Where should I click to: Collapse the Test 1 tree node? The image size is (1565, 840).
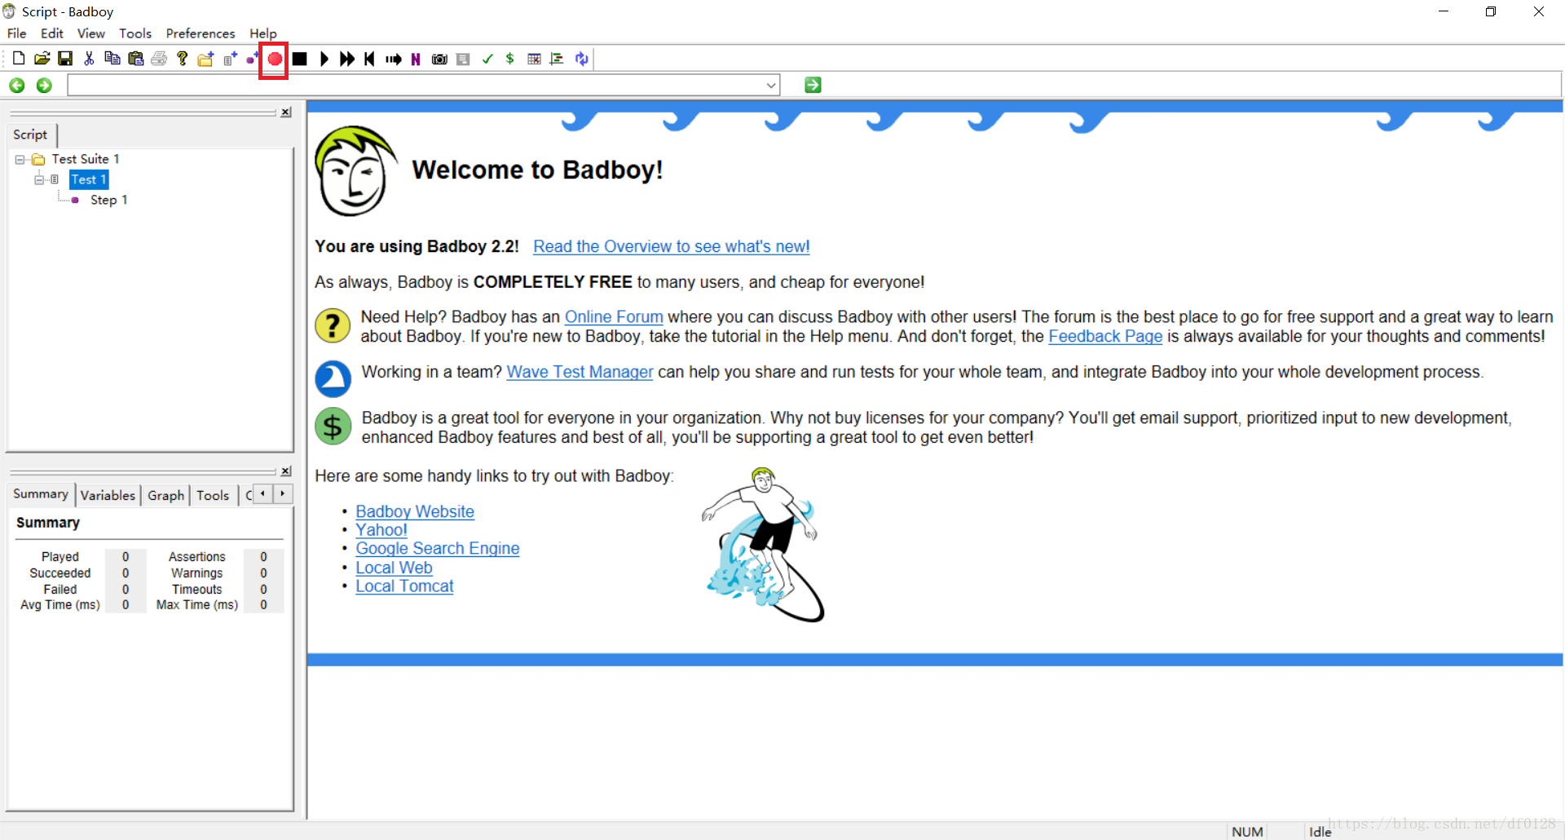(x=38, y=179)
